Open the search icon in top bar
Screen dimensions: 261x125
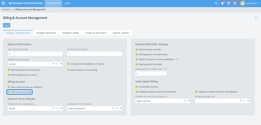pos(216,3)
